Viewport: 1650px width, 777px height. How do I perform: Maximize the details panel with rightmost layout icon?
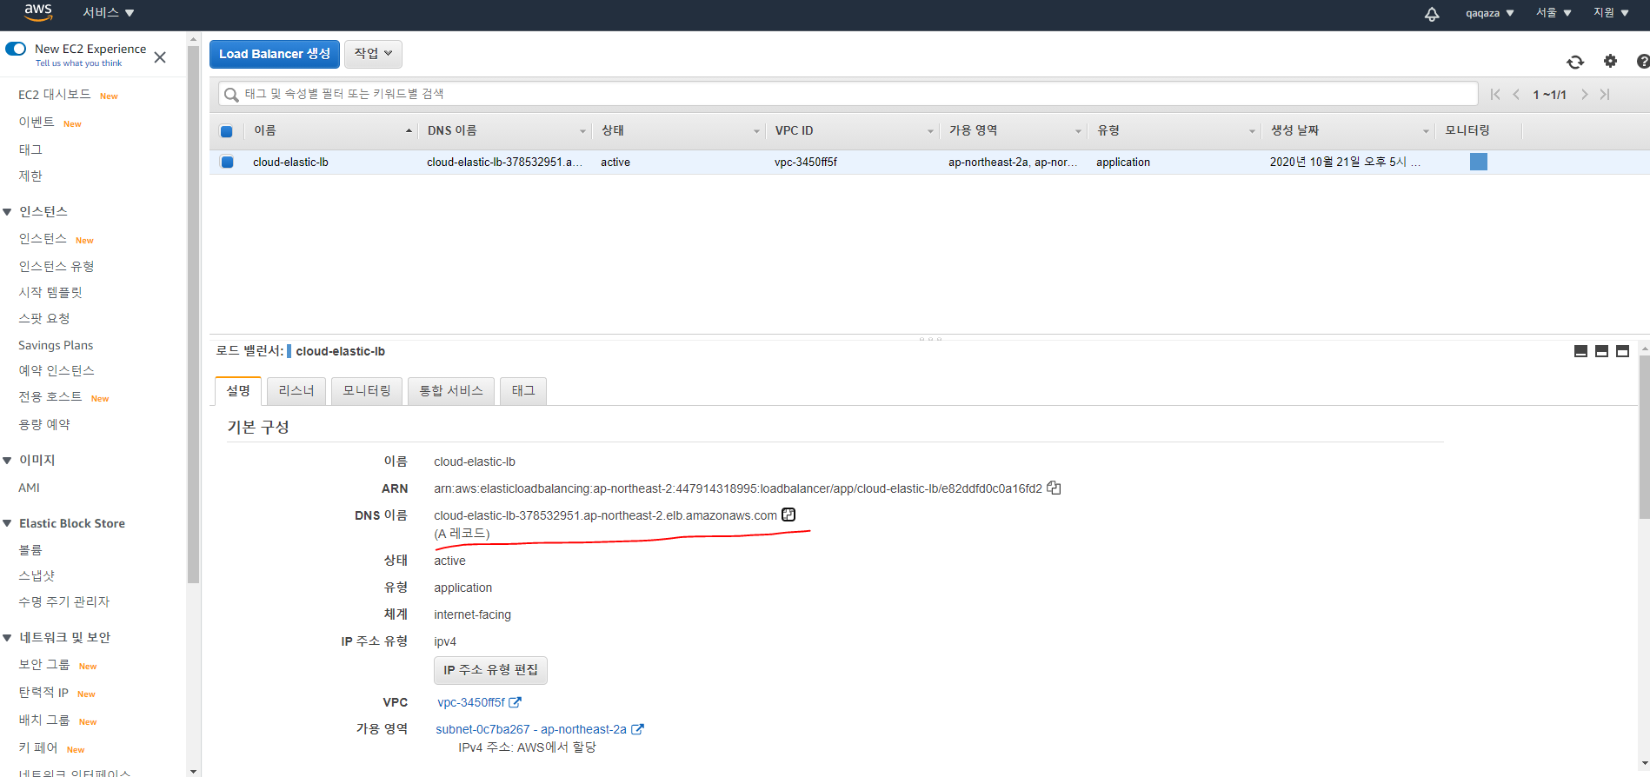[1622, 351]
